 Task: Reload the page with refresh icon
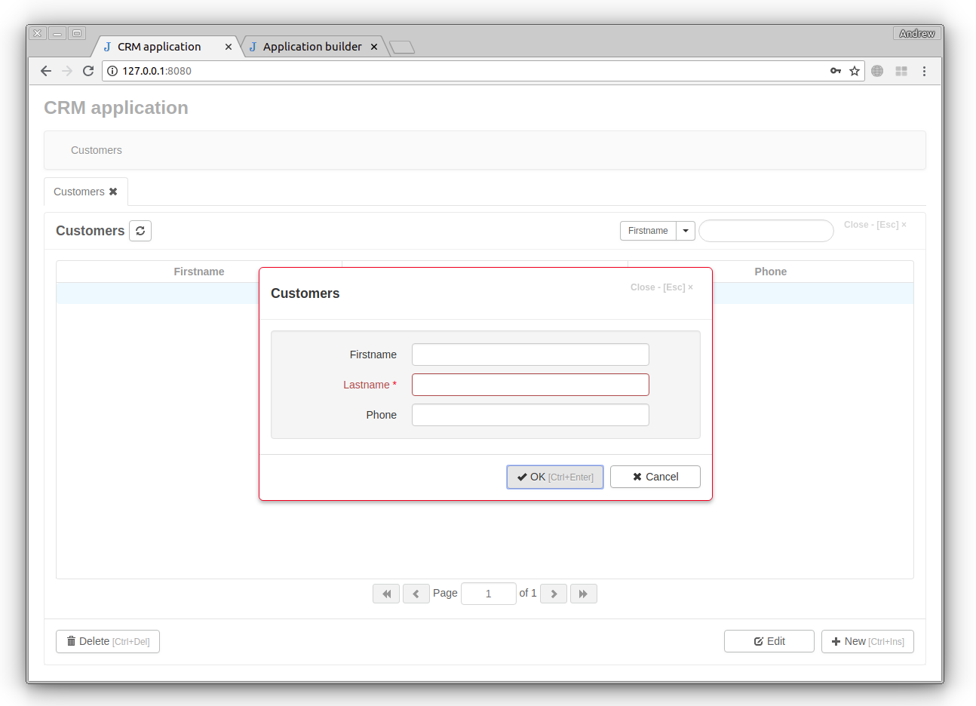coord(88,71)
